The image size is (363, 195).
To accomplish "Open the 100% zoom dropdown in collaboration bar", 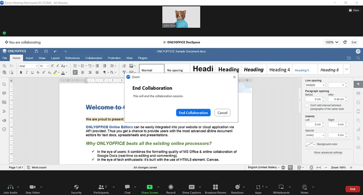I will pyautogui.click(x=332, y=42).
